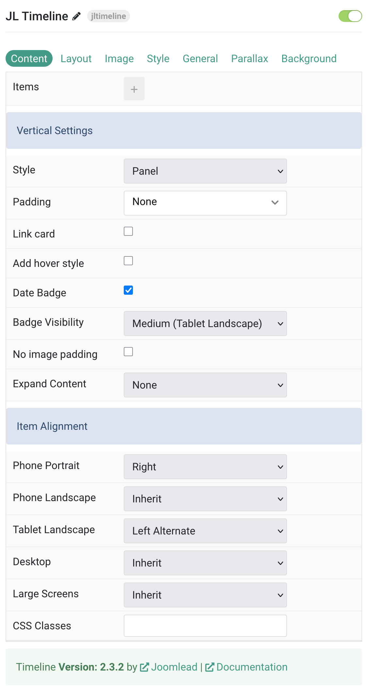Expand the Badge Visibility dropdown

[205, 323]
